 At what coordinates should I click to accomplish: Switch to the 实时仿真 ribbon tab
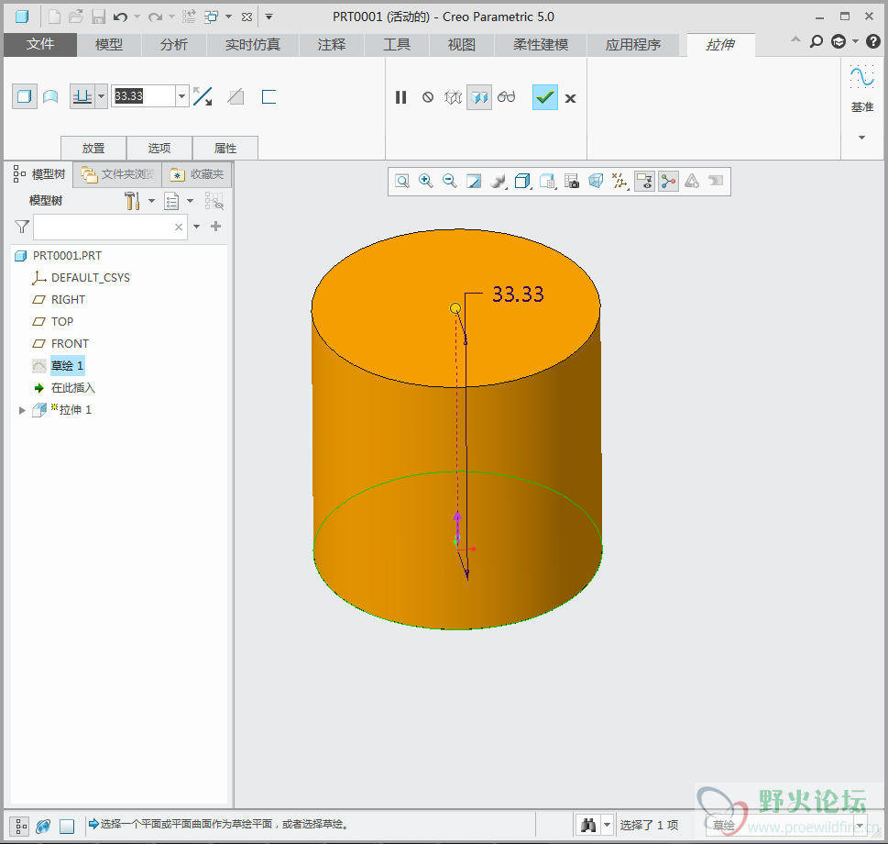click(253, 45)
